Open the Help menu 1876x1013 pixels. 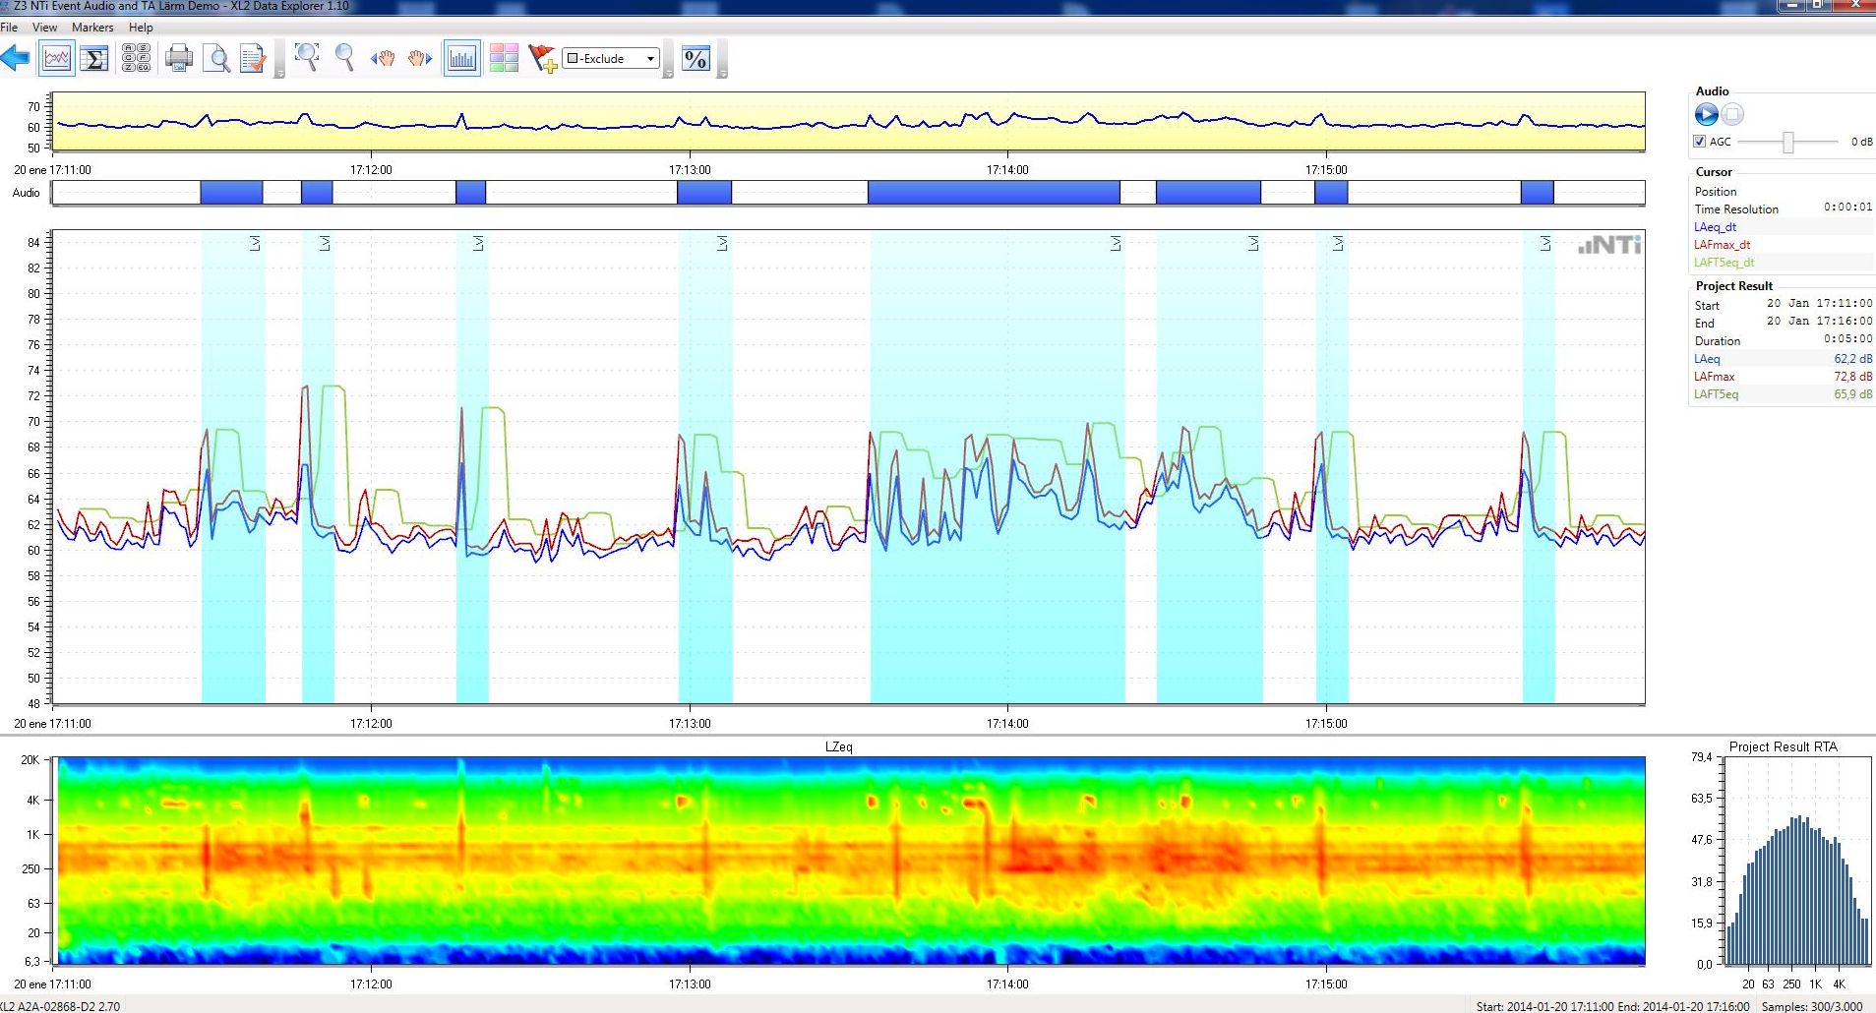click(141, 28)
